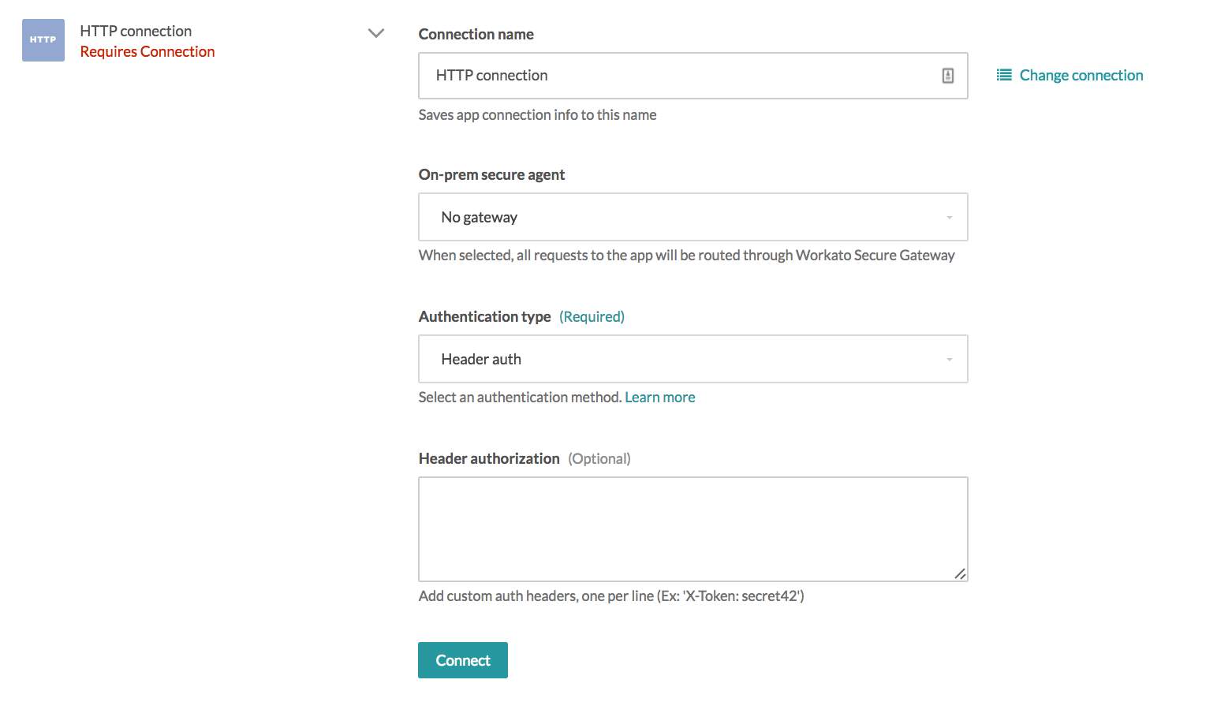The height and width of the screenshot is (702, 1232).
Task: Open the Authentication type dropdown
Action: click(x=693, y=359)
